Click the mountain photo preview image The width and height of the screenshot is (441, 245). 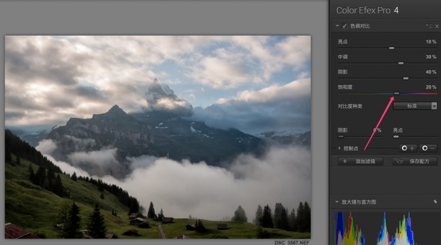click(x=158, y=137)
